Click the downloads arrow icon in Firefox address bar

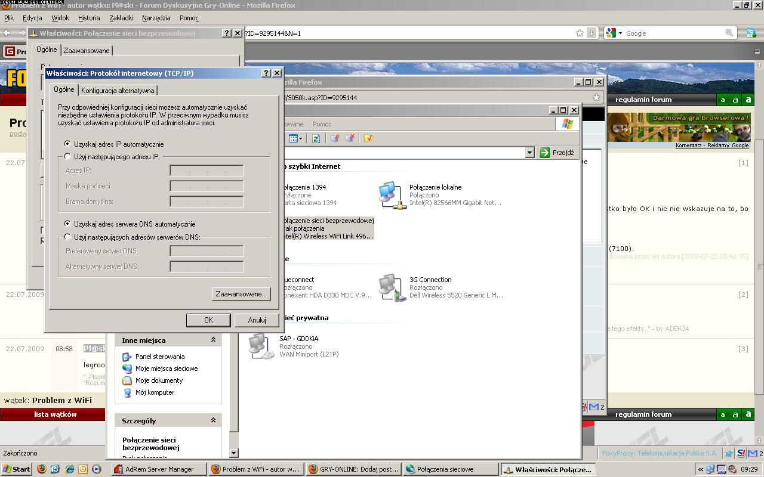click(591, 33)
